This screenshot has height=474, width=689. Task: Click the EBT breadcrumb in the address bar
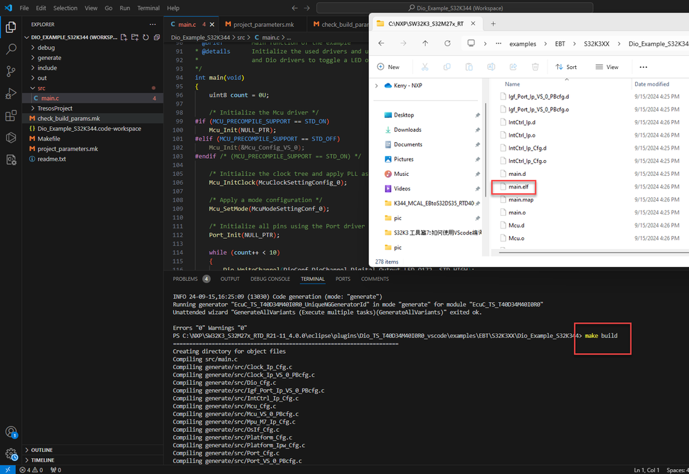click(x=560, y=43)
